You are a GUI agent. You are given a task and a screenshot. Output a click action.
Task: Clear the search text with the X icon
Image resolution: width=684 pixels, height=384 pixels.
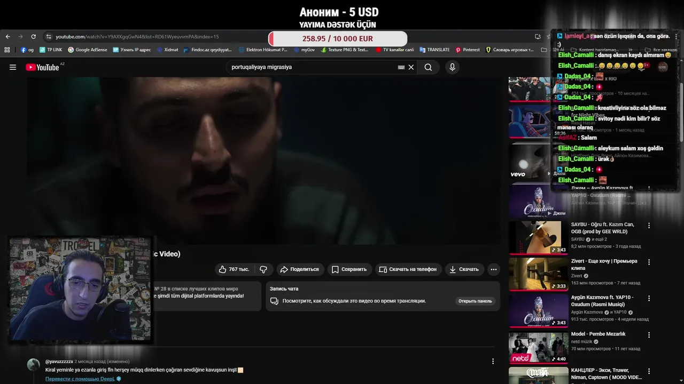point(411,67)
